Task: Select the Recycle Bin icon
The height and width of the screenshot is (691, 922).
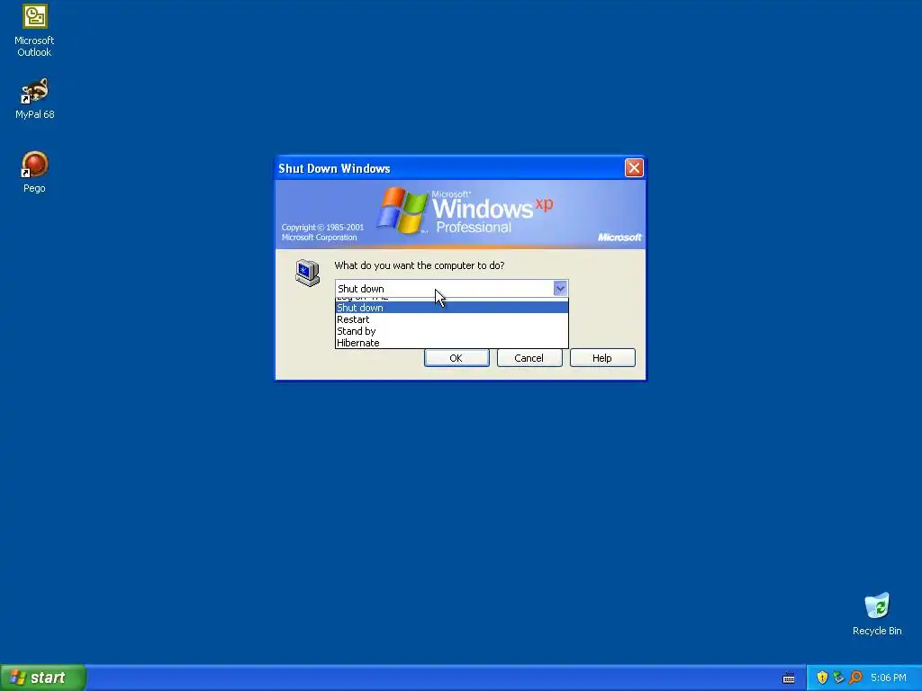Action: tap(877, 615)
